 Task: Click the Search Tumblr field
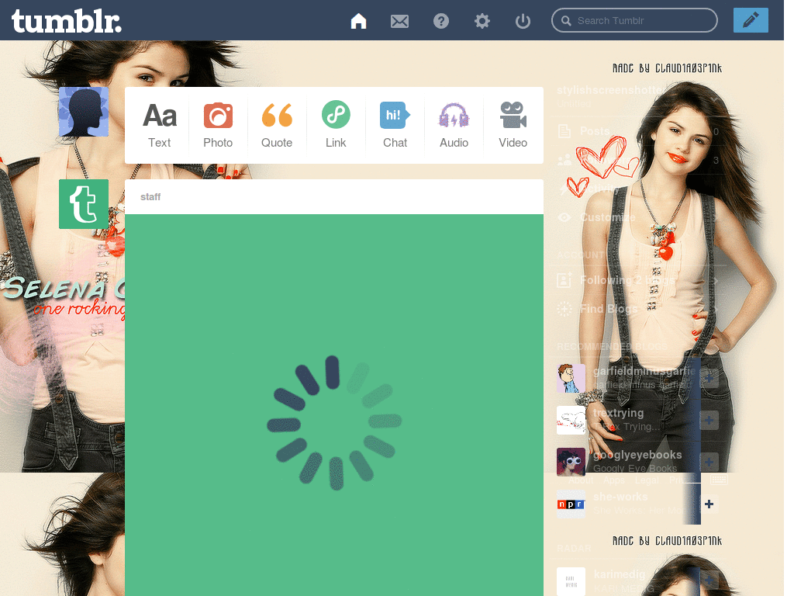634,20
